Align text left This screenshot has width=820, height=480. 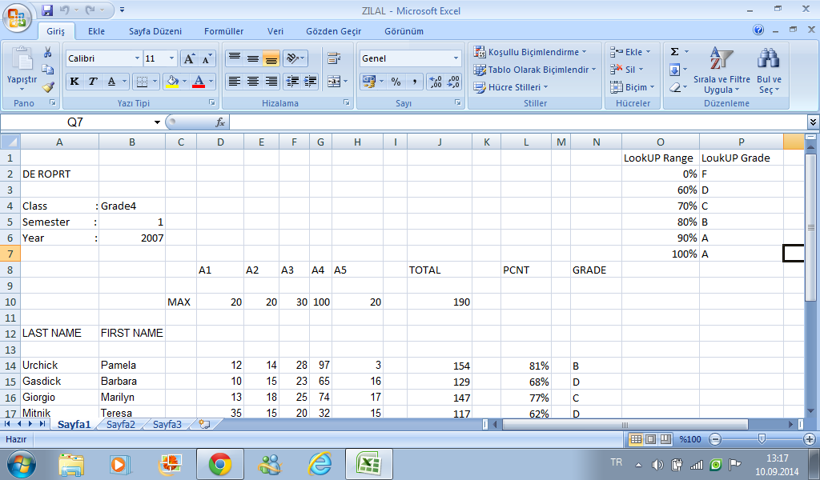[x=235, y=81]
